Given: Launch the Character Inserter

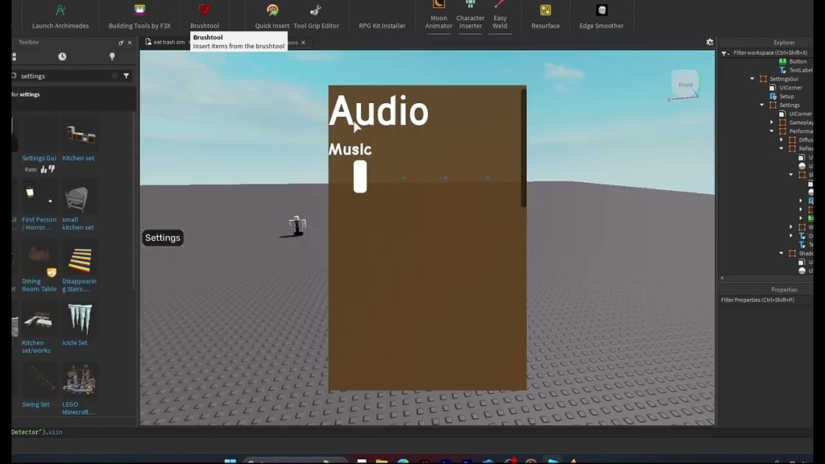Looking at the screenshot, I should [x=471, y=16].
